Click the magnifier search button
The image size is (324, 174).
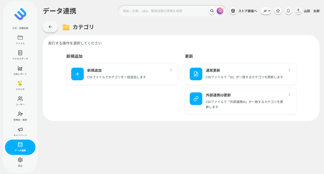coord(220,11)
